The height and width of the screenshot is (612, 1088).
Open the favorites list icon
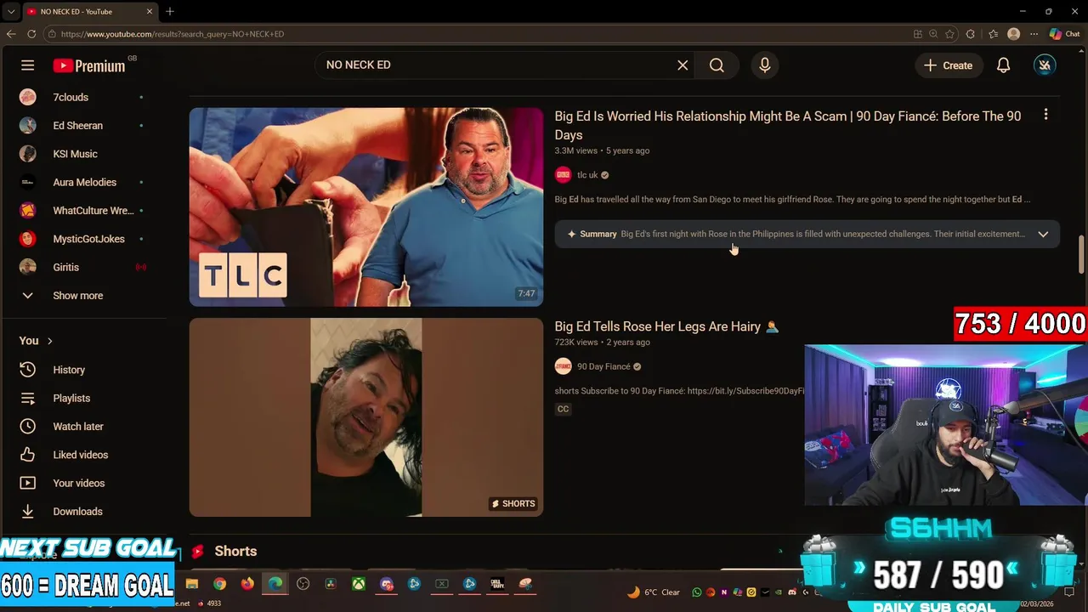click(x=993, y=34)
